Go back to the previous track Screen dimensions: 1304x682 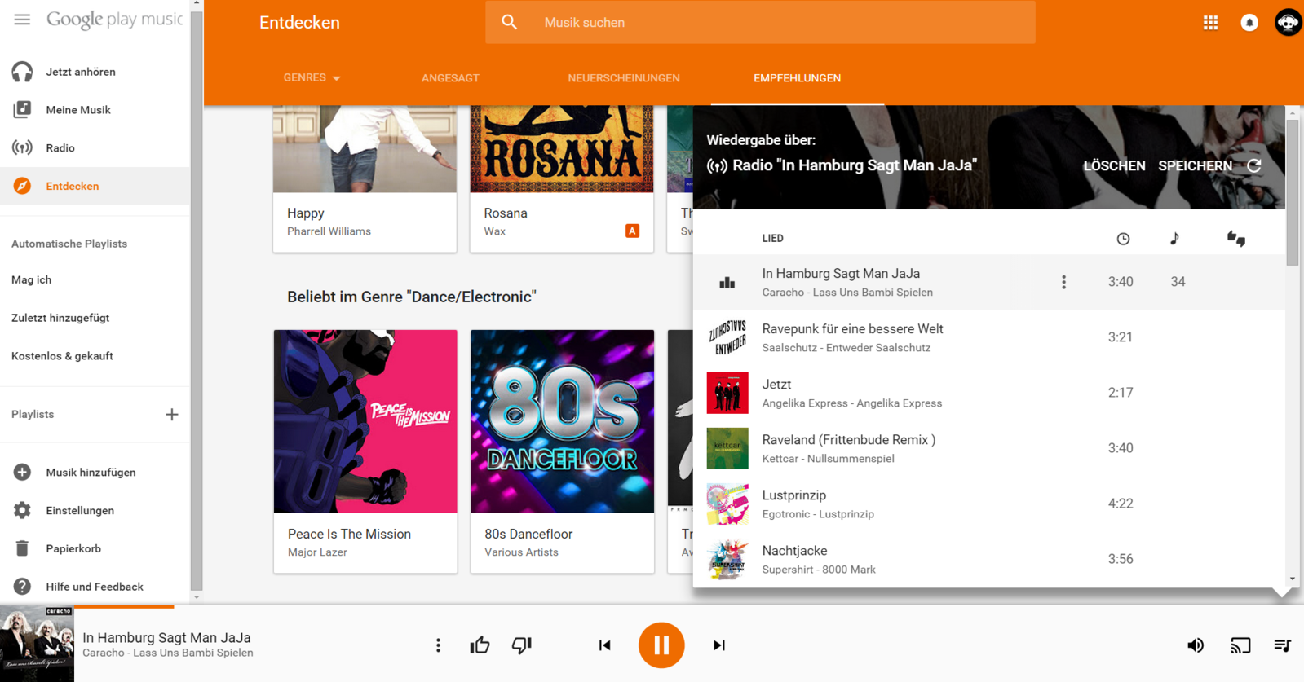604,645
